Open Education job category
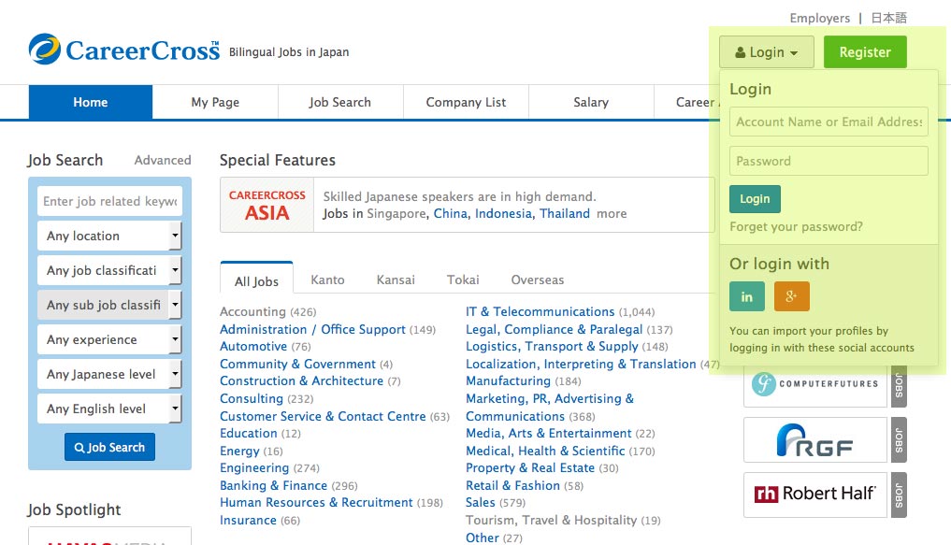 248,433
